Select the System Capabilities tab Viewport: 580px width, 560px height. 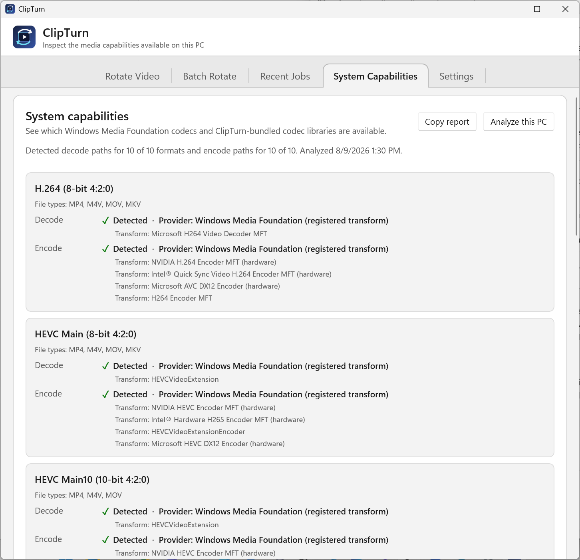coord(375,76)
